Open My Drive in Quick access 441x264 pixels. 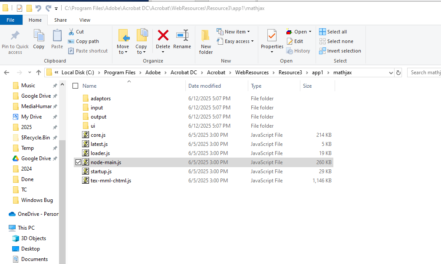32,117
